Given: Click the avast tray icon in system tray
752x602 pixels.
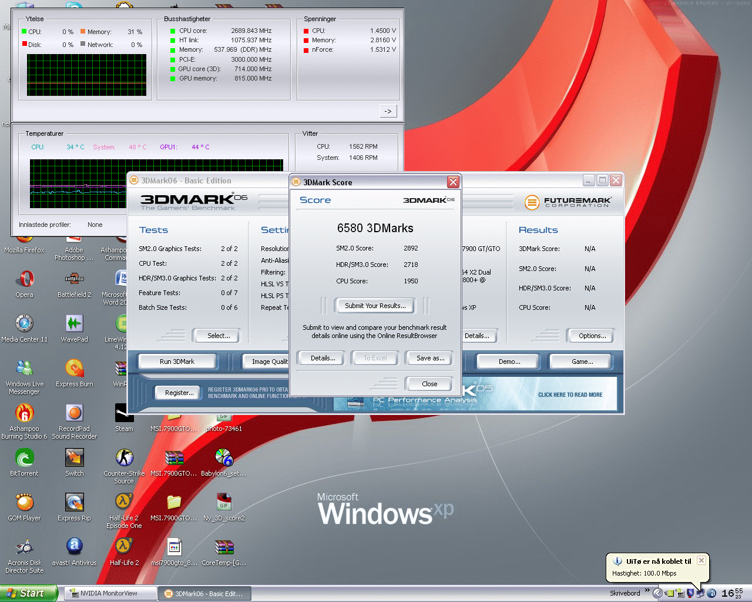Looking at the screenshot, I should (x=711, y=593).
